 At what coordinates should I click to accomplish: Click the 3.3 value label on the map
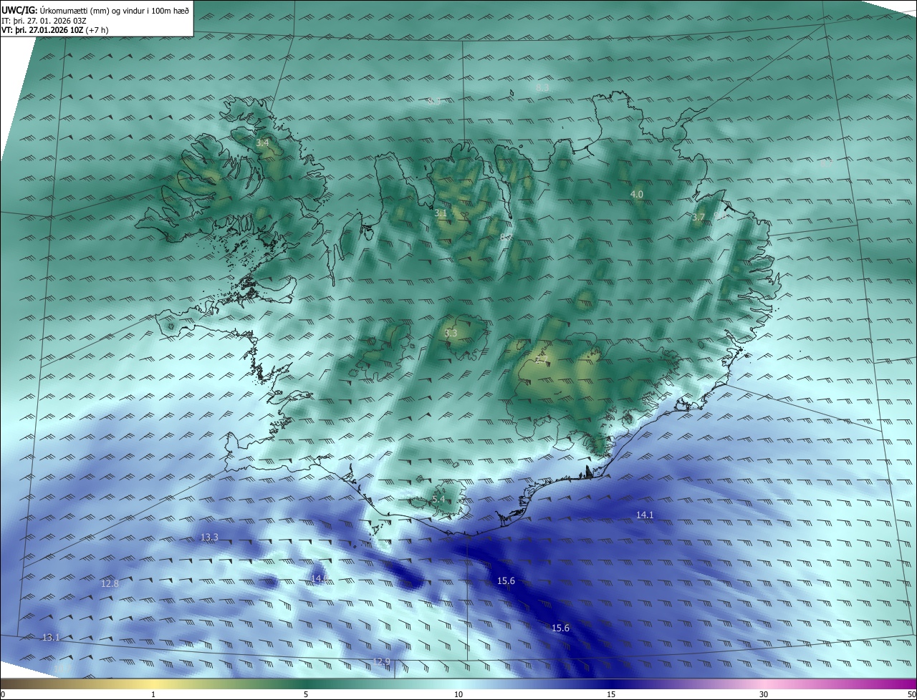pos(451,334)
